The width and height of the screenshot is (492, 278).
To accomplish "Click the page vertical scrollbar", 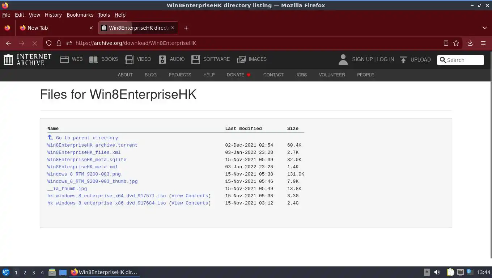I will click(490, 155).
